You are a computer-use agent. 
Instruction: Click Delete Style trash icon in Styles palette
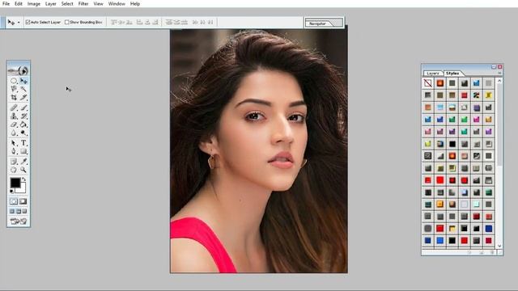click(x=492, y=252)
